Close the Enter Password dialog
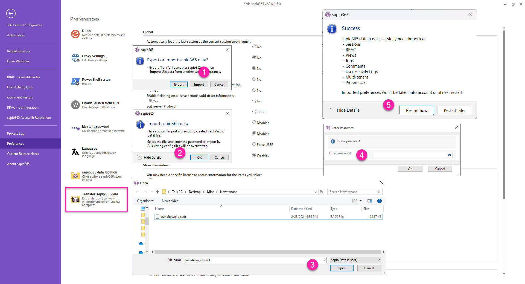The height and width of the screenshot is (284, 525). coord(456,128)
